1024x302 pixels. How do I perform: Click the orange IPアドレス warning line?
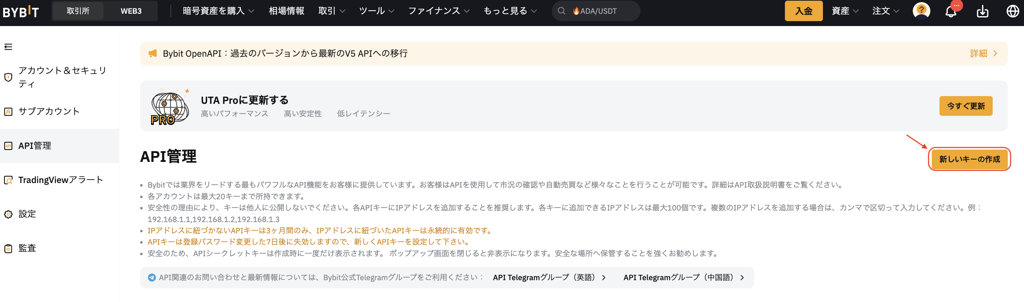(x=321, y=231)
